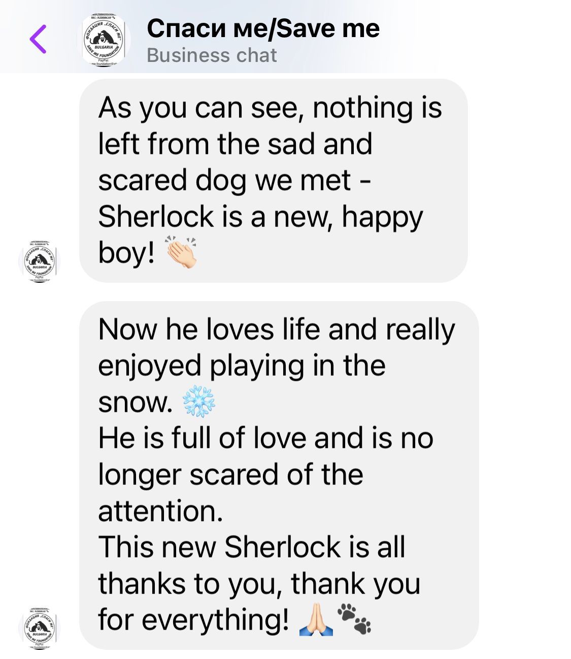Click the paw prints emoji
571x659 pixels.
tap(354, 619)
